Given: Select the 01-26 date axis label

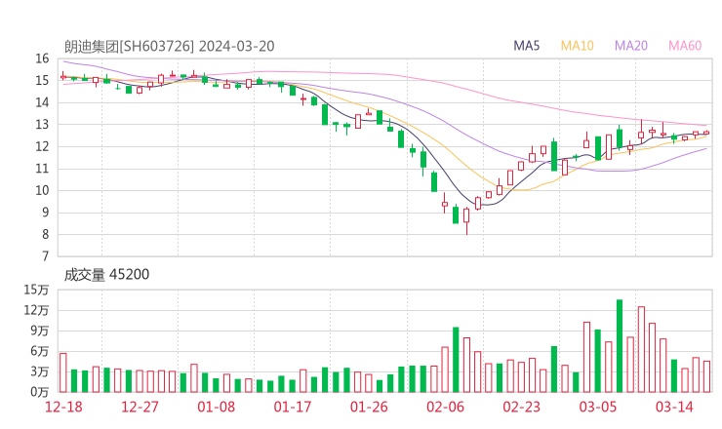Looking at the screenshot, I should (369, 407).
